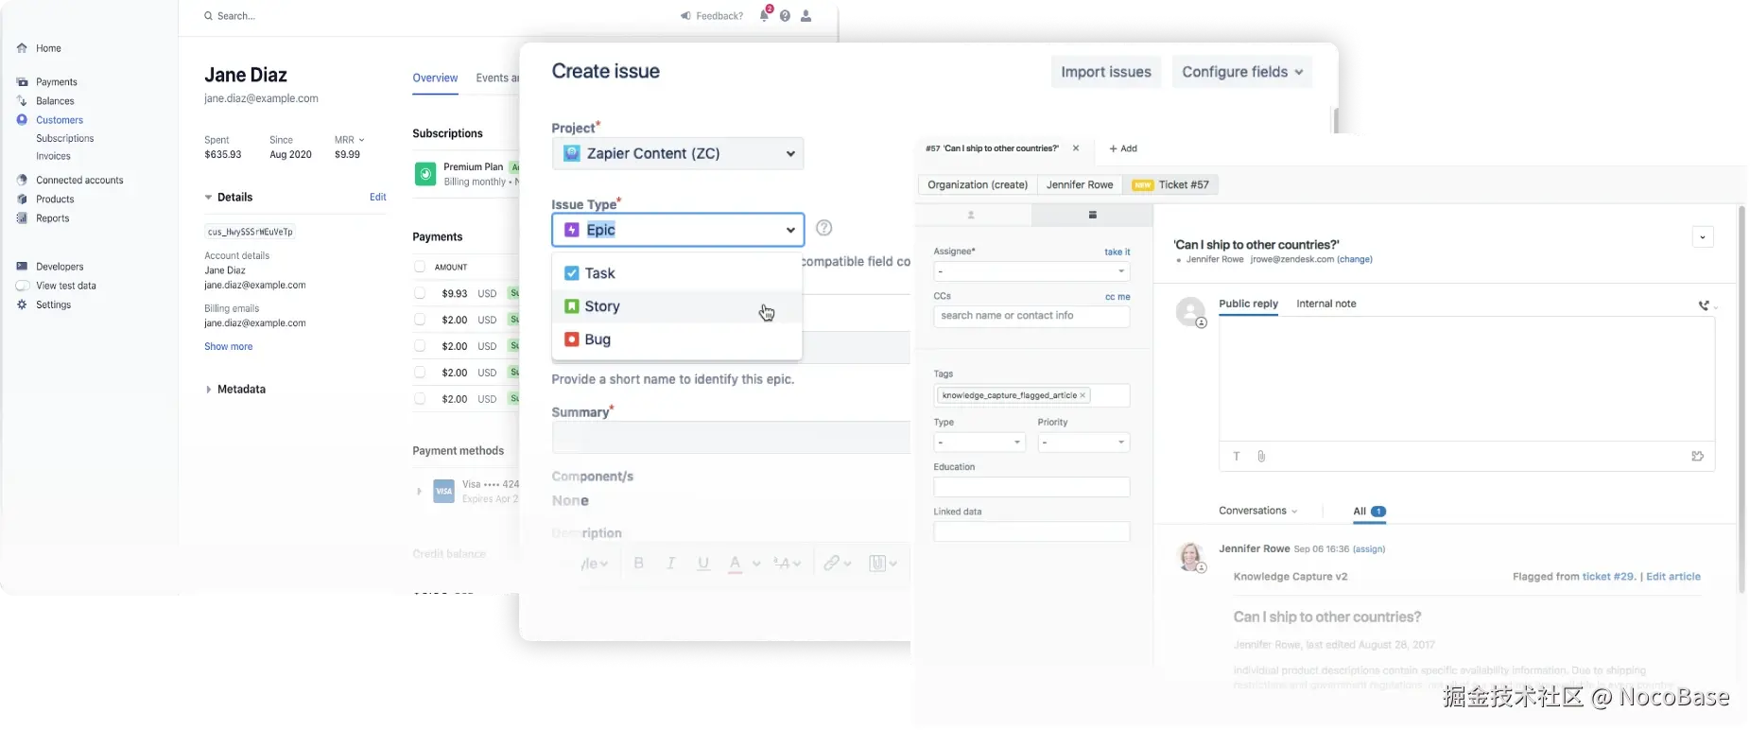This screenshot has width=1750, height=730.
Task: Open the ticket Priority dropdown
Action: click(x=1083, y=443)
